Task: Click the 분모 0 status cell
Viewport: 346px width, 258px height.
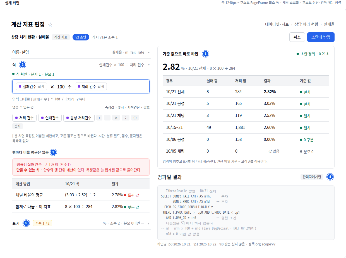Action: [307, 152]
